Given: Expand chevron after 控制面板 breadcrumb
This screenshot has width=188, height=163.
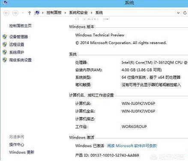Looking at the screenshot, I should 65,13.
